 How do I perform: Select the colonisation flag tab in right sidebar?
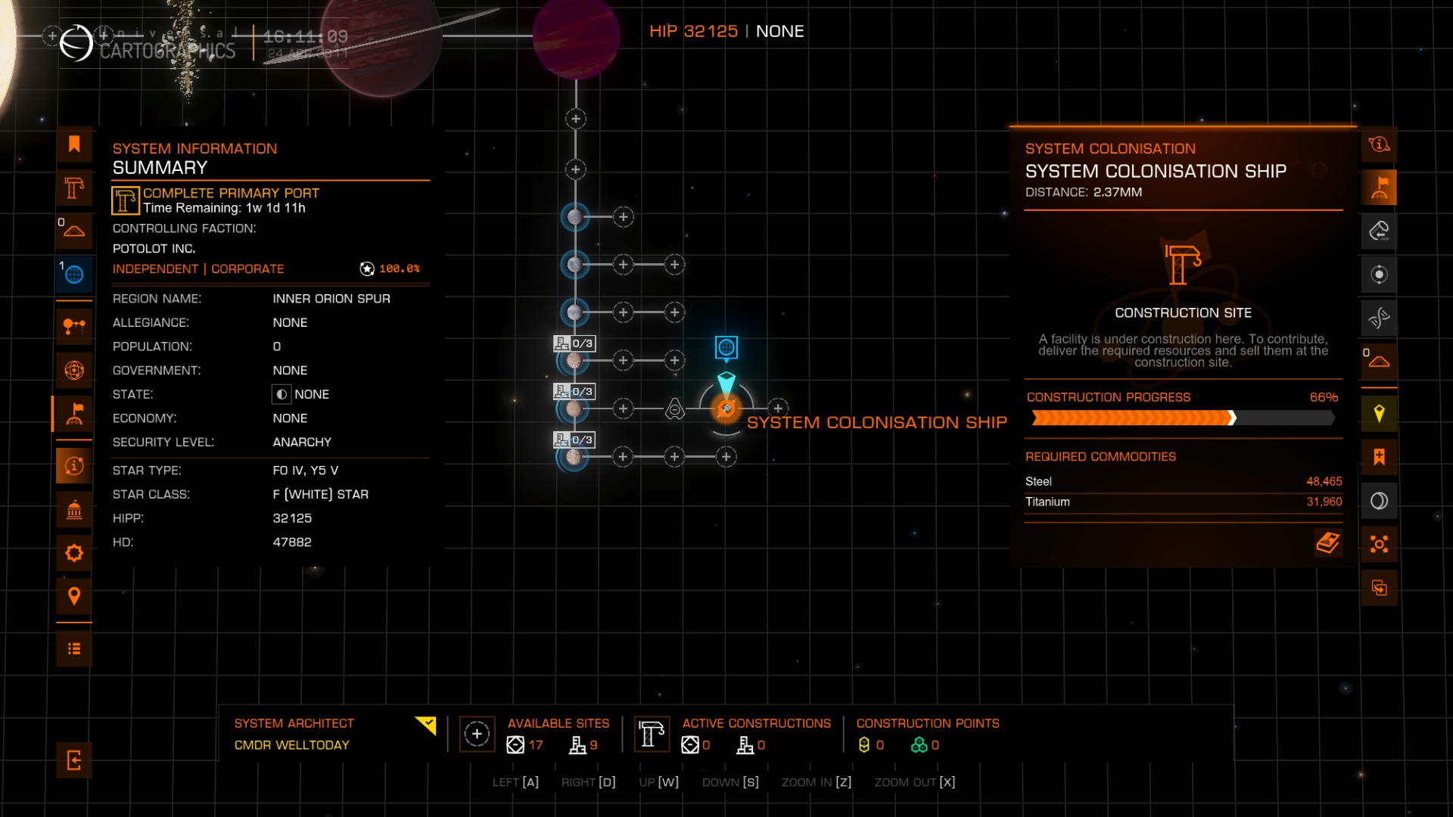pos(1380,187)
